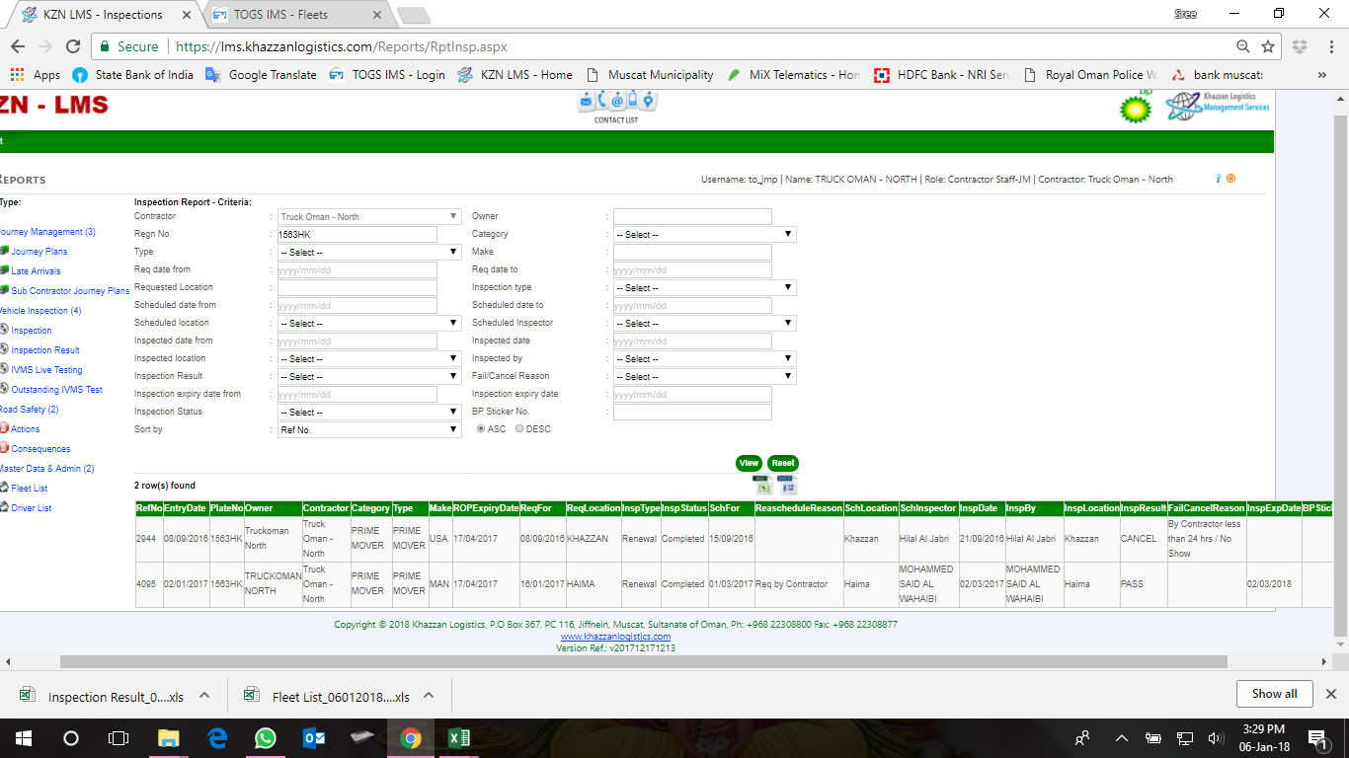Open the Inspection type dropdown
1349x758 pixels.
click(704, 288)
